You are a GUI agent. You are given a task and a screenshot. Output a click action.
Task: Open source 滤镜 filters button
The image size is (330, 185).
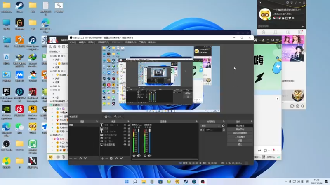click(118, 116)
